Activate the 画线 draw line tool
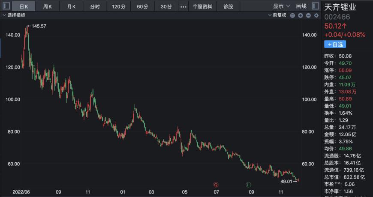373x197 pixels. click(301, 6)
